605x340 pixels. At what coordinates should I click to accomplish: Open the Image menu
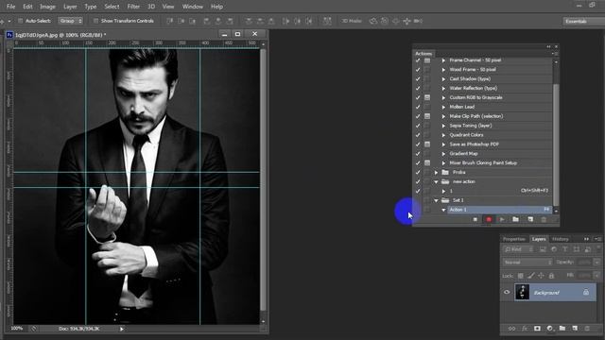coord(47,7)
